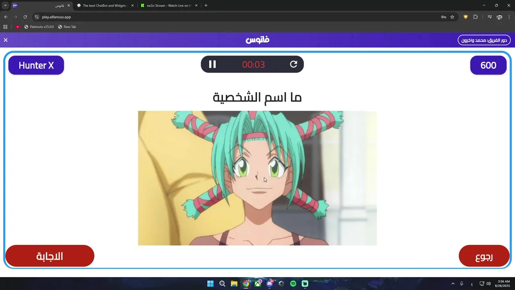
Task: Switch to the ChatBot and Widgets tab
Action: [x=105, y=6]
